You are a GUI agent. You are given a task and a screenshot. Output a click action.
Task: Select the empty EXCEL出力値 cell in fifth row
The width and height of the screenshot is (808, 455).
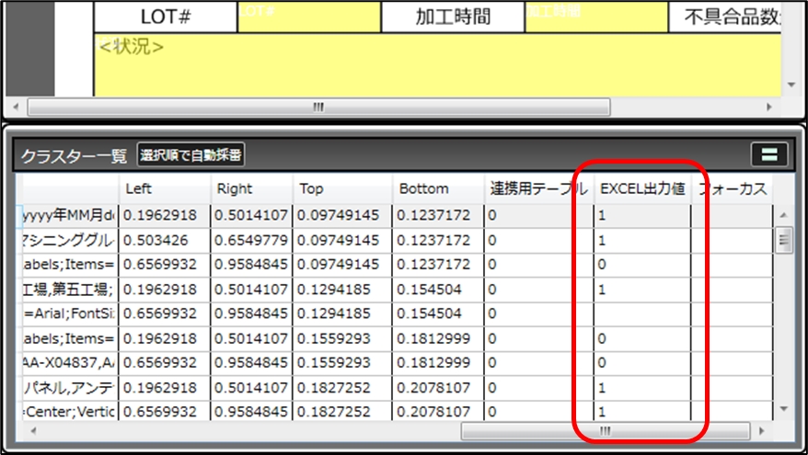point(641,313)
